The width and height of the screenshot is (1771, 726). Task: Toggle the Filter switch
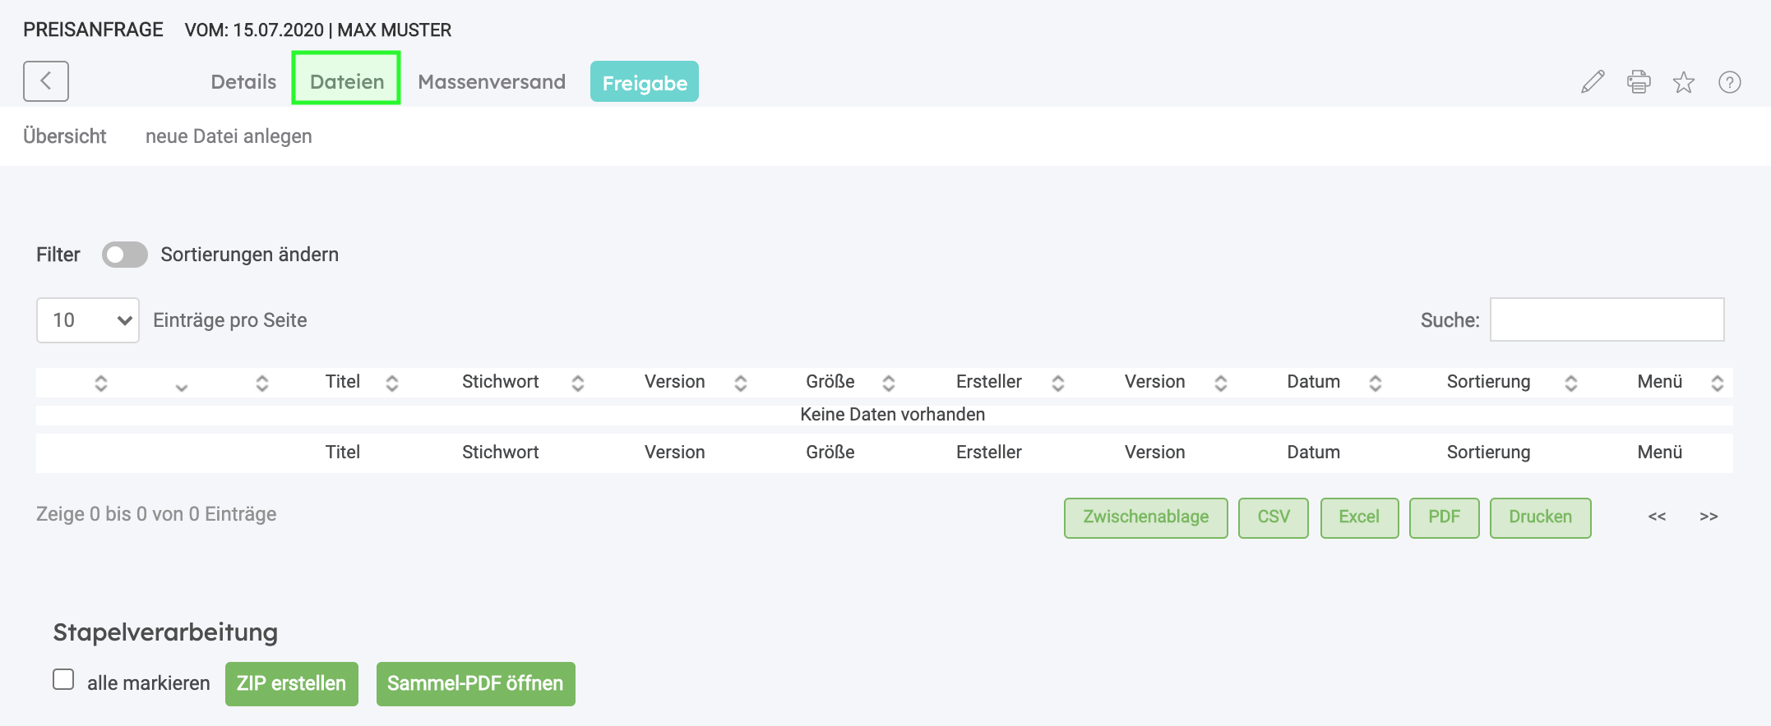pos(125,255)
